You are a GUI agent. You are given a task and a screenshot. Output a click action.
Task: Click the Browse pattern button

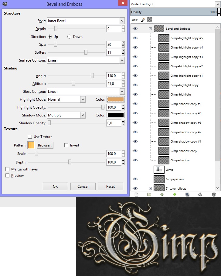(x=45, y=145)
